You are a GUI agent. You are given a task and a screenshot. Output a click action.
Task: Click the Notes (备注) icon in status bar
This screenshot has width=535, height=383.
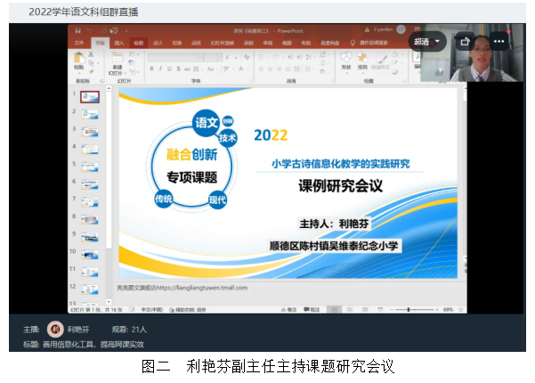click(288, 309)
